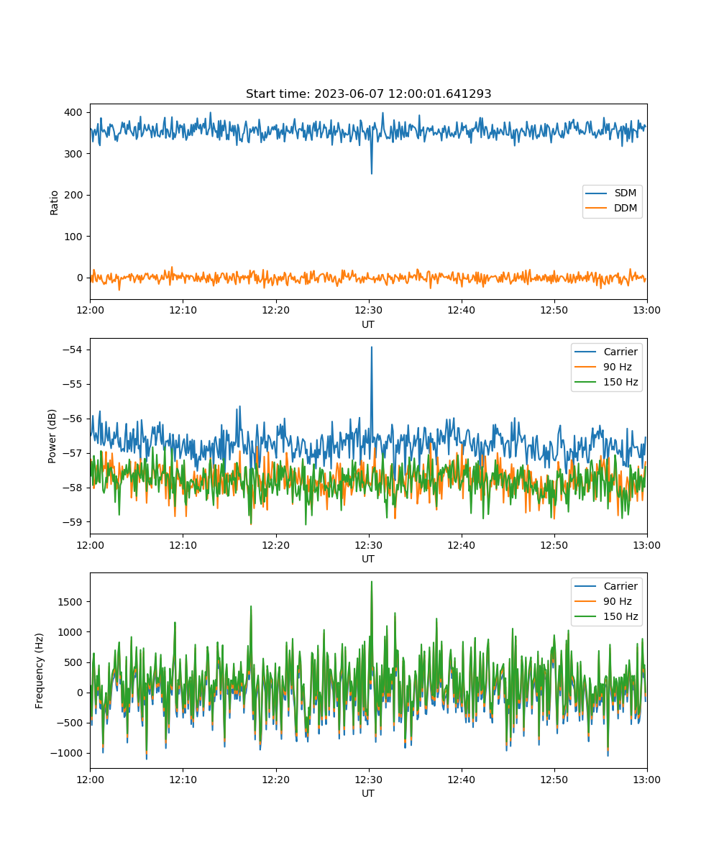Click green 150 Hz line sample in Power legend
719x863 pixels.
click(x=587, y=383)
